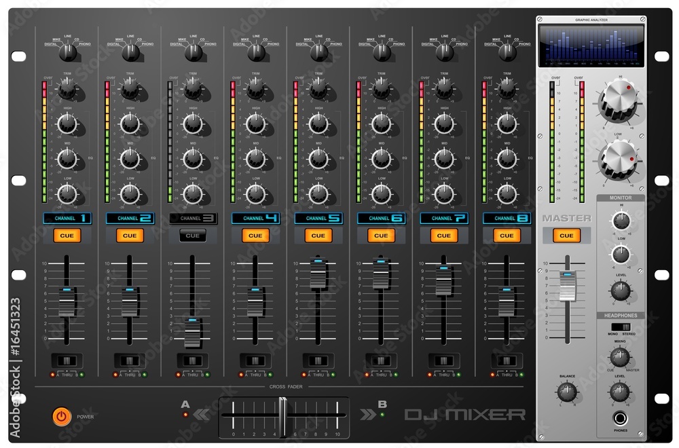The width and height of the screenshot is (679, 448).
Task: Click the unlit Channel 3 CUE button
Action: point(192,236)
